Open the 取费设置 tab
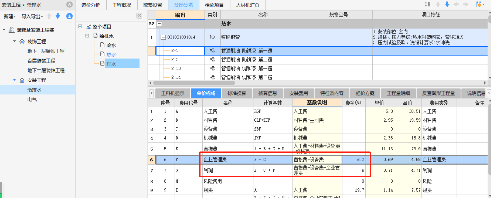The width and height of the screenshot is (491, 198). click(153, 5)
